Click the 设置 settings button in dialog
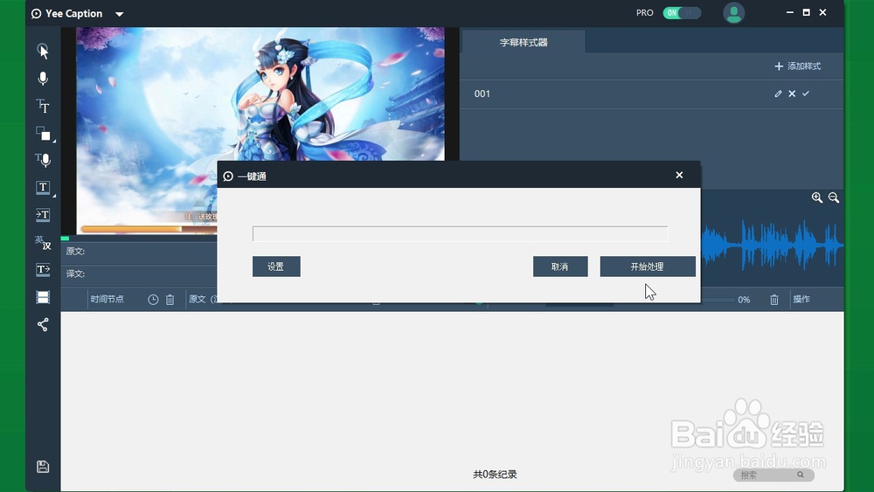This screenshot has width=874, height=492. [276, 267]
